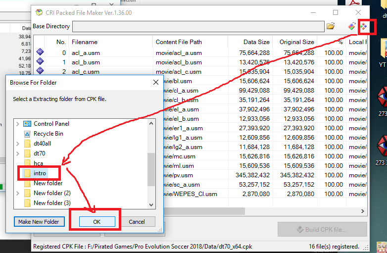The image size is (387, 253).
Task: Click the 'WEPES_Cl.usm' path cell
Action: (191, 194)
